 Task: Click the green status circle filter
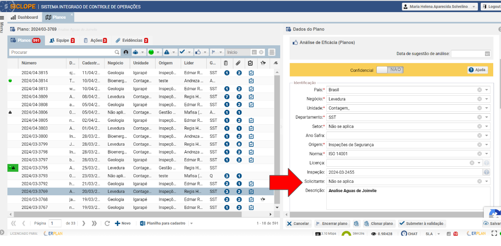pyautogui.click(x=151, y=52)
